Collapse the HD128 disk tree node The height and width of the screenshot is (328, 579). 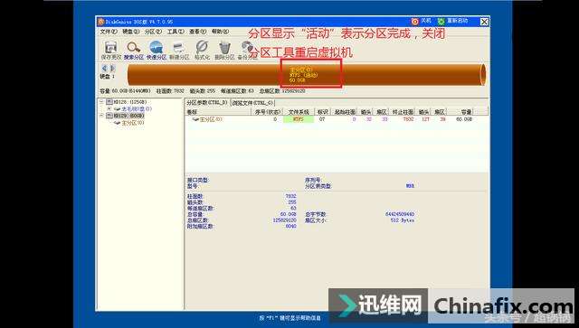pyautogui.click(x=101, y=102)
